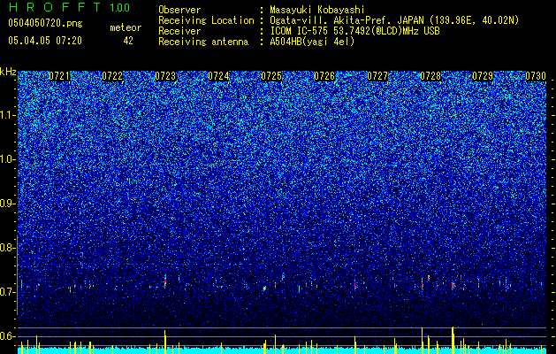The width and height of the screenshot is (556, 354).
Task: Click the 0725 time marker
Action: click(271, 76)
